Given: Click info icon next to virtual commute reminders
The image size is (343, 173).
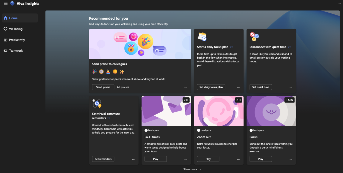Looking at the screenshot, I should click(109, 118).
